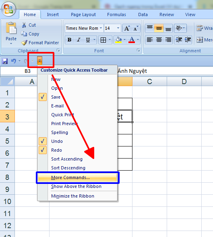The image size is (213, 237).
Task: Increase font size with Grow Font
Action: (127, 28)
